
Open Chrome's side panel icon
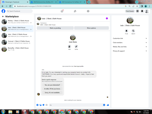142,6
